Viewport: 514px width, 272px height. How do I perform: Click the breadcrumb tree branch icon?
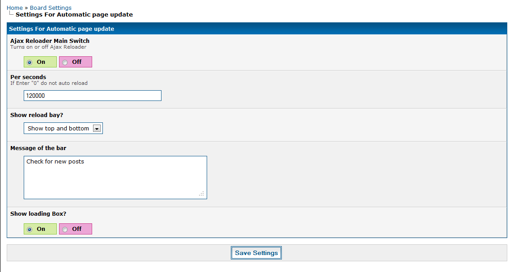[11, 13]
